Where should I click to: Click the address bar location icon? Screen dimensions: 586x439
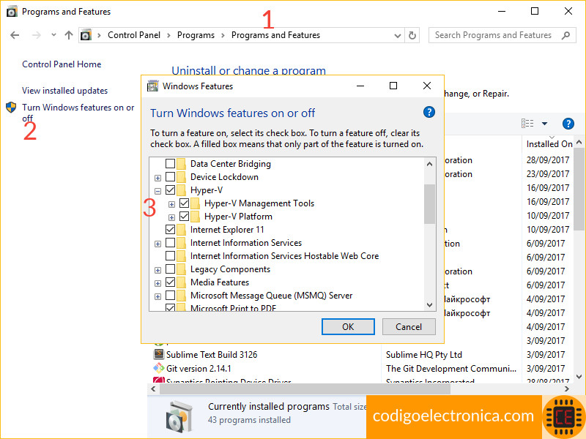coord(86,35)
